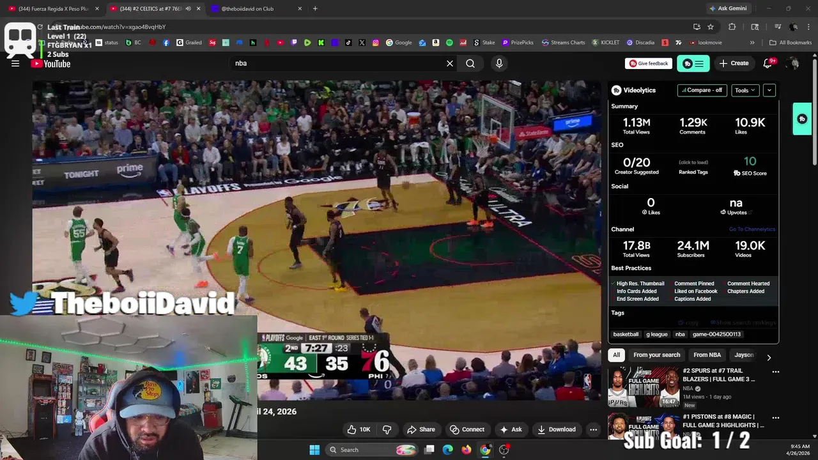This screenshot has height=460, width=818.
Task: Toggle the TubeBuddy menu button in header
Action: (x=693, y=63)
